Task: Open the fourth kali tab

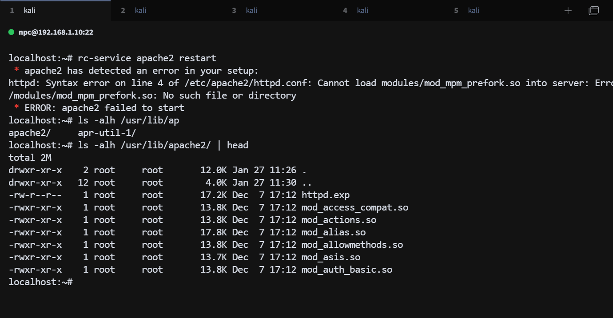Action: (x=362, y=10)
